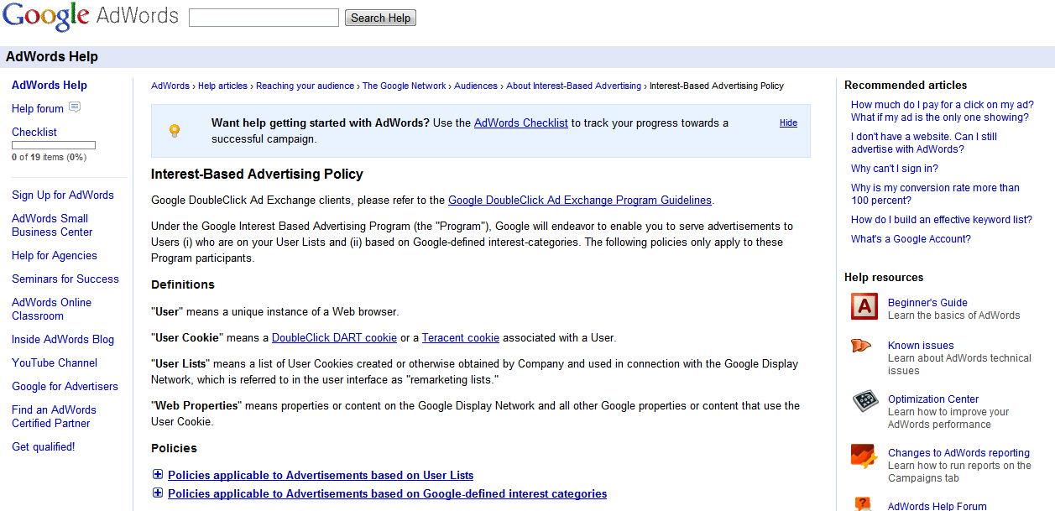Open I don't have a website article
Screen dimensions: 1055x511
pos(924,143)
